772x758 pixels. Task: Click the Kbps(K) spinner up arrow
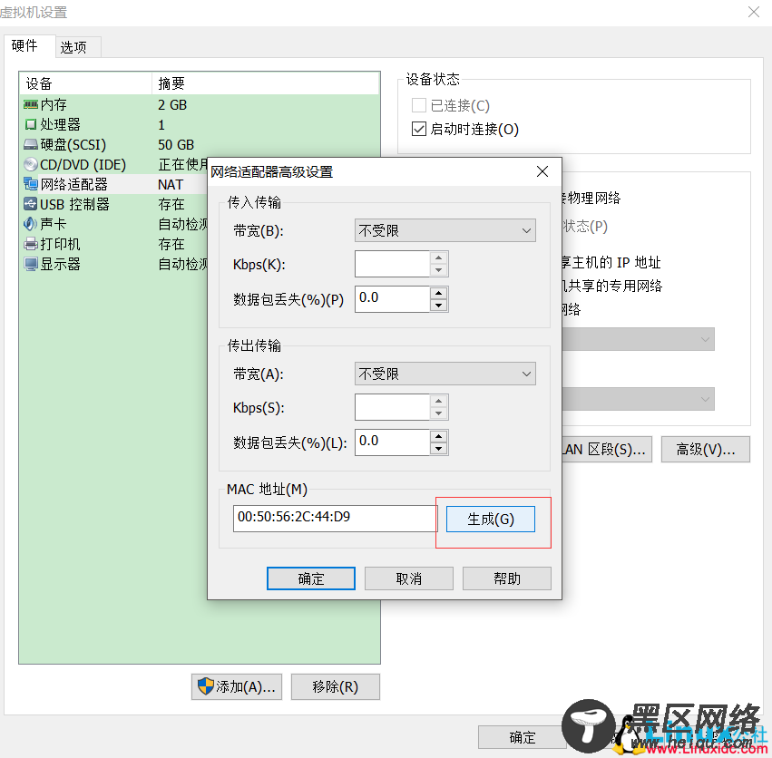pyautogui.click(x=439, y=258)
